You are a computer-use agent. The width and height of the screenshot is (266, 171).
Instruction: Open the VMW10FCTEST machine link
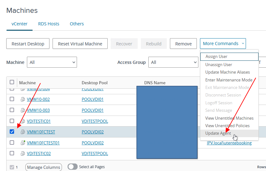pyautogui.click(x=41, y=132)
